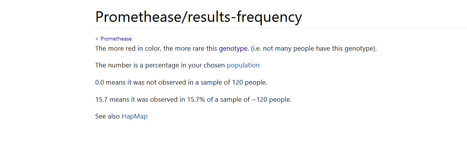Click the "See also" label
The width and height of the screenshot is (467, 154).
(107, 117)
